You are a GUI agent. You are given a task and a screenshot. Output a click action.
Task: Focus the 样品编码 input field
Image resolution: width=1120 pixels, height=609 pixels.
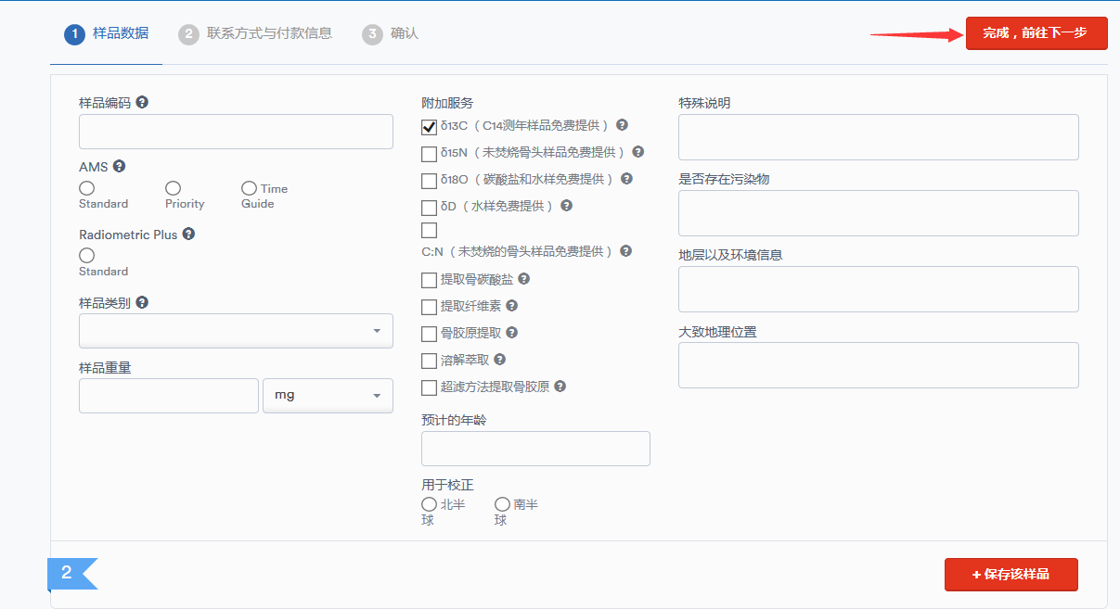coord(236,132)
